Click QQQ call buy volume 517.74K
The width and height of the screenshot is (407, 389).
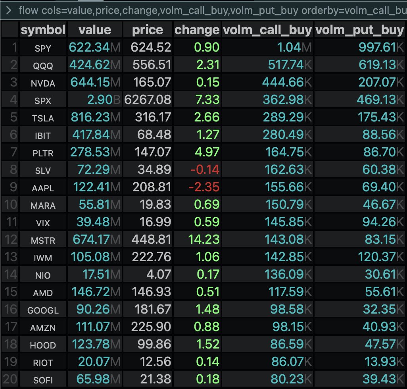(x=290, y=65)
